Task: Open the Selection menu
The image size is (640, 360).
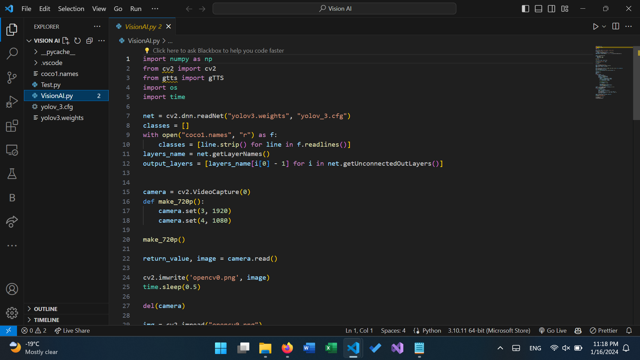Action: coord(71,9)
